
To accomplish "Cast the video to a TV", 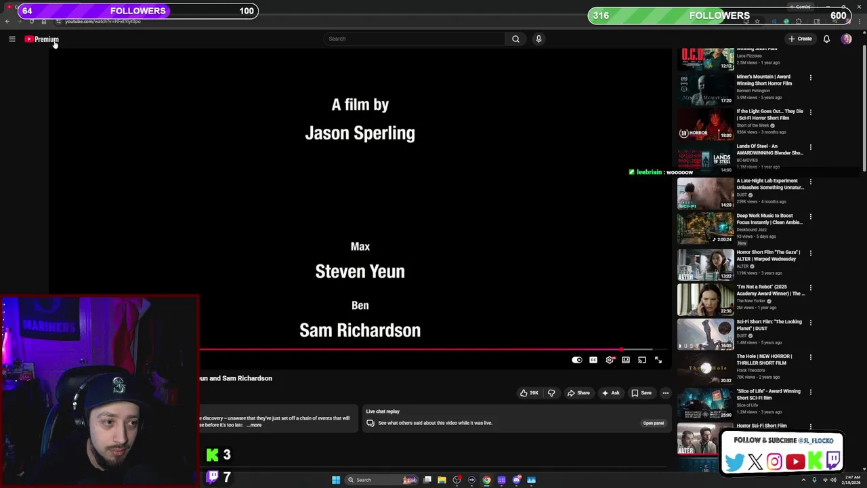I will tap(642, 360).
